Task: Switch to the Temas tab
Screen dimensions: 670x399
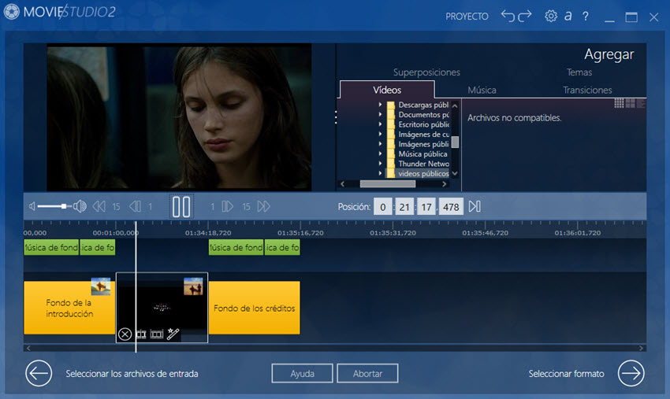Action: click(579, 72)
